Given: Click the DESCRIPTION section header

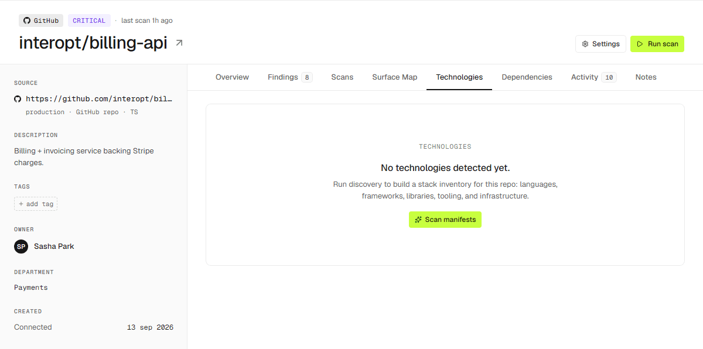Looking at the screenshot, I should (36, 135).
